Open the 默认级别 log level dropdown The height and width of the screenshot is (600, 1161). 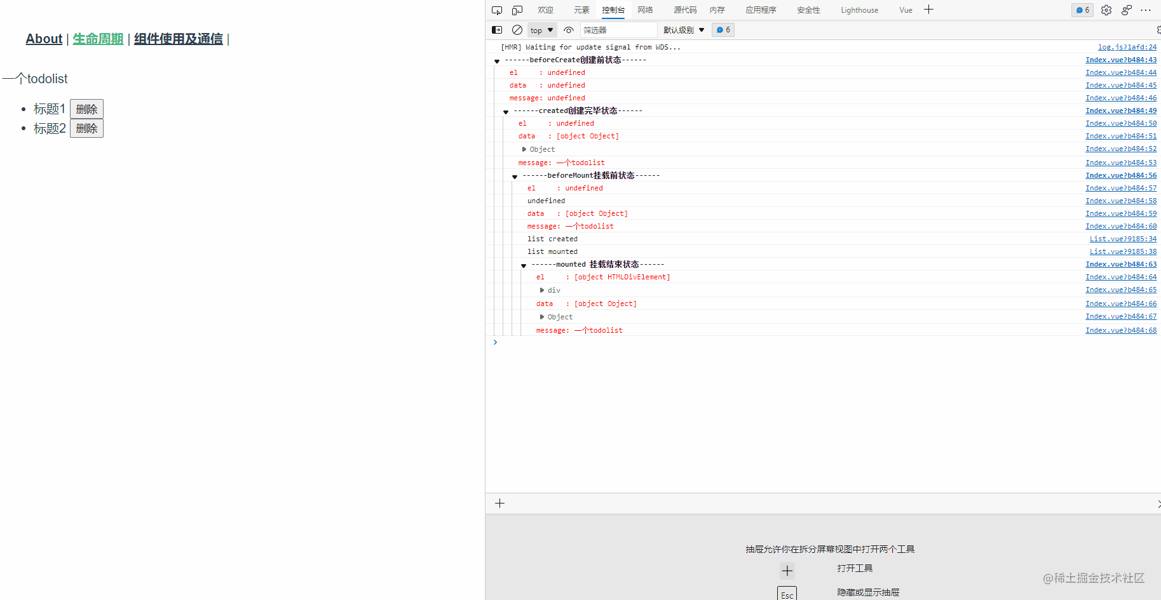coord(684,30)
